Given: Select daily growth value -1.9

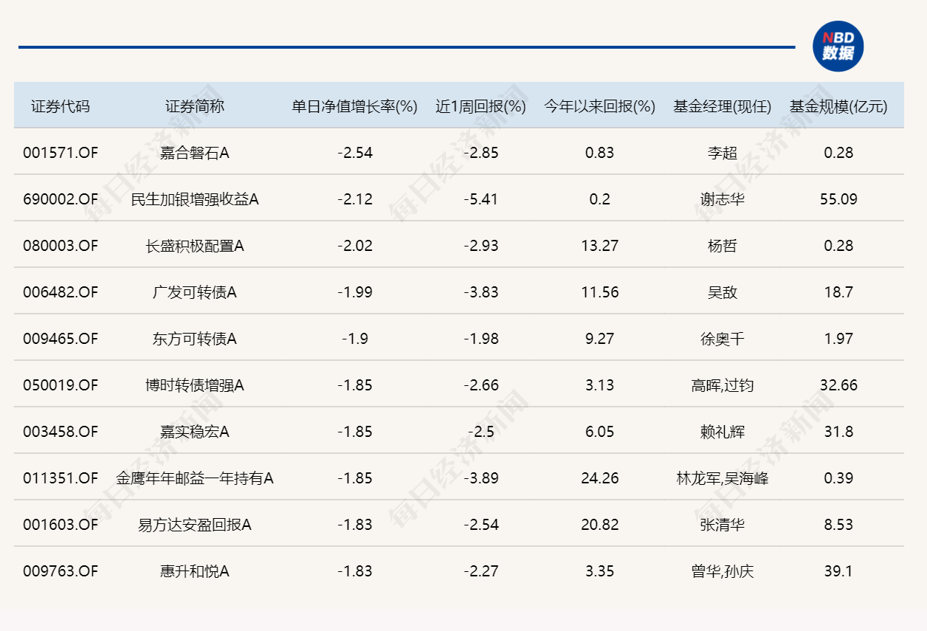Looking at the screenshot, I should (355, 339).
